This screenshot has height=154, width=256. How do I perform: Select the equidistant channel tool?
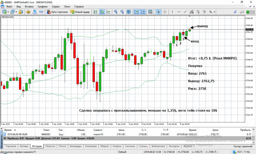(192, 12)
